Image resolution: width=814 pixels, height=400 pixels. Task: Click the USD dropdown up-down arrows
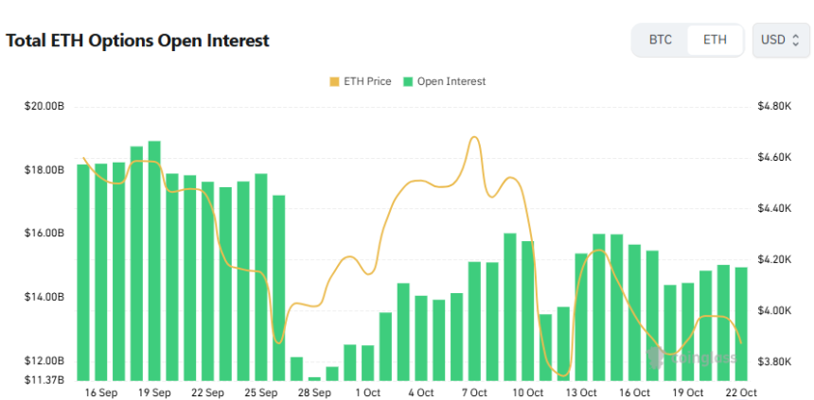click(x=796, y=40)
